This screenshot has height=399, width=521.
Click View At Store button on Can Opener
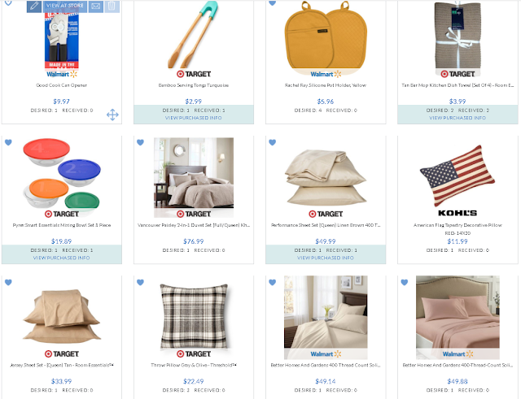[x=65, y=6]
